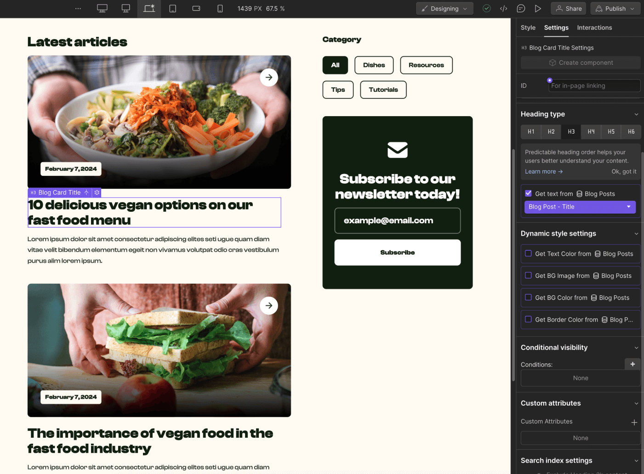Click the arrow button on sandwich article image
Screen dimensions: 644x474
(269, 305)
